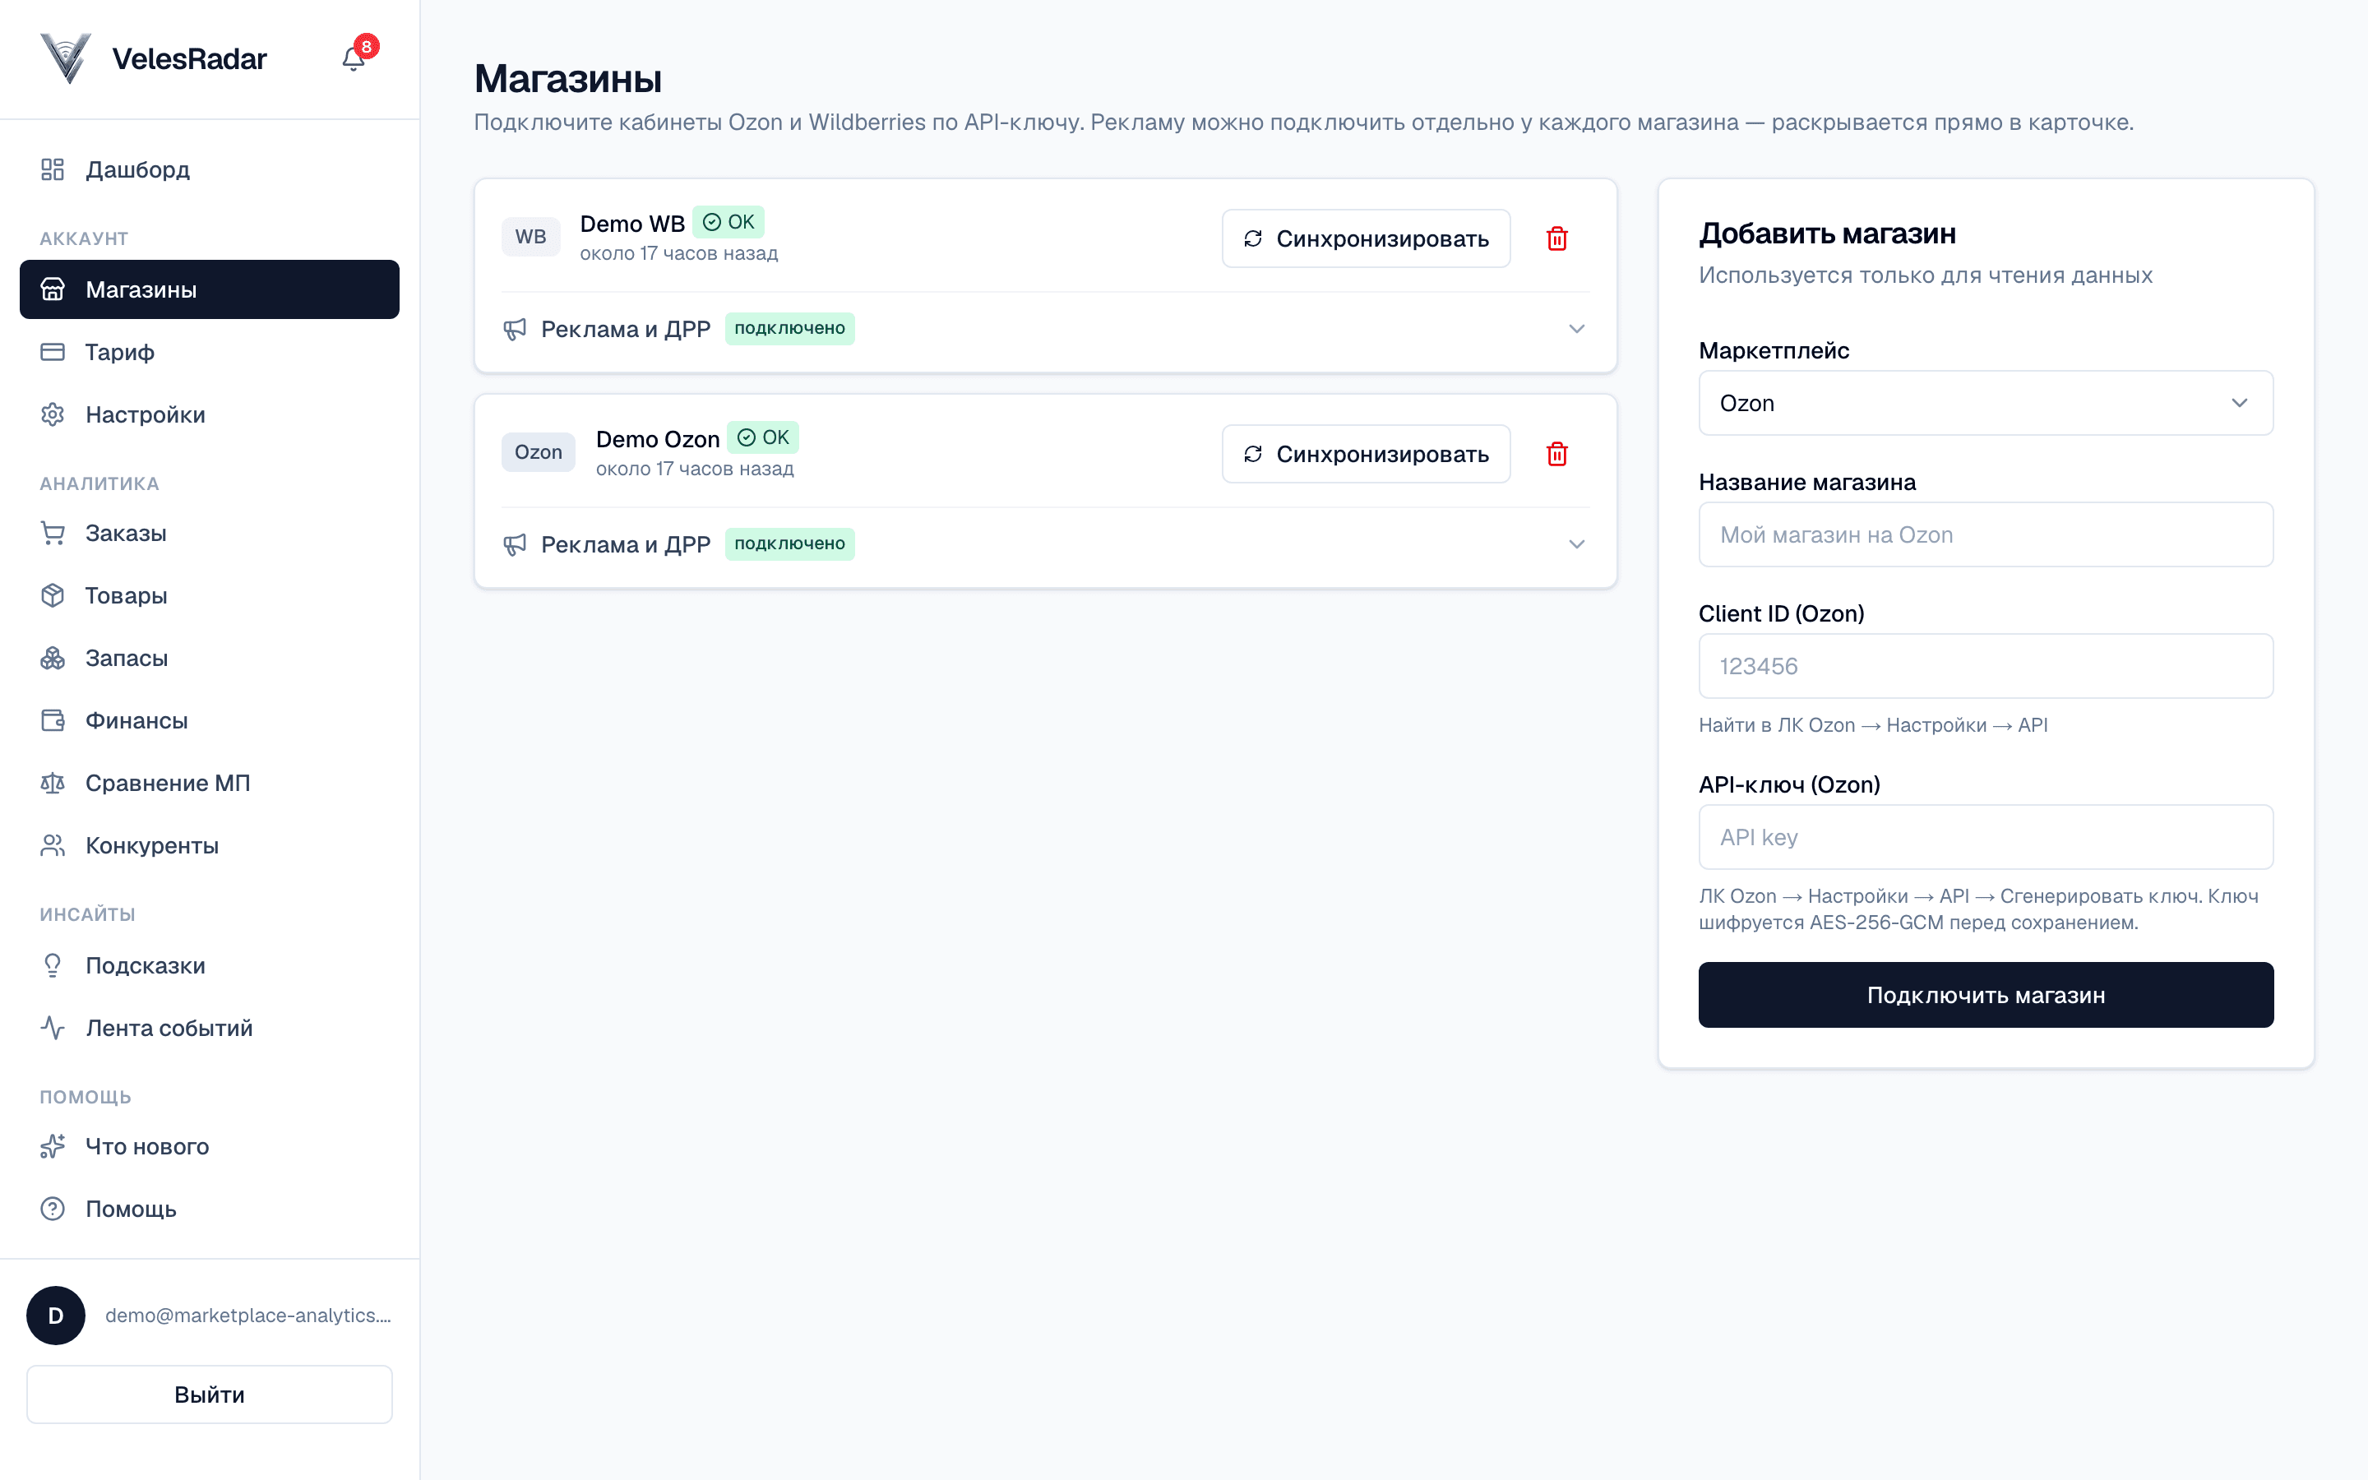
Task: Open Настройки in sidebar
Action: (x=210, y=414)
